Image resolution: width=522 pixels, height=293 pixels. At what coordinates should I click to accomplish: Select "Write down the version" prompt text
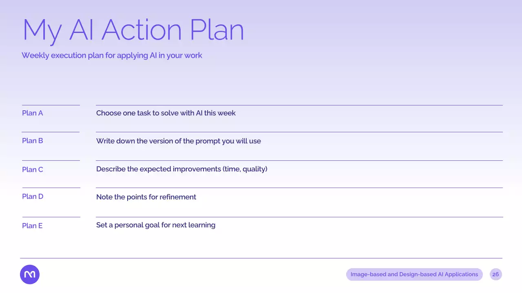[x=178, y=141]
